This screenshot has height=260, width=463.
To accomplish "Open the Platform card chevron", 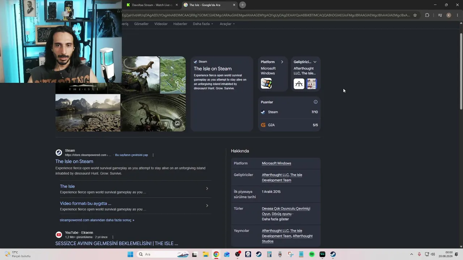I will pos(282,62).
